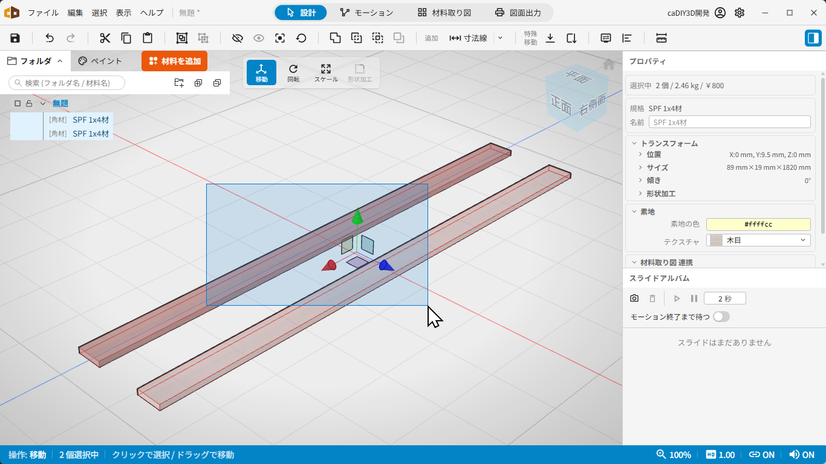Click the ruler measure icon in toolbar

click(661, 38)
